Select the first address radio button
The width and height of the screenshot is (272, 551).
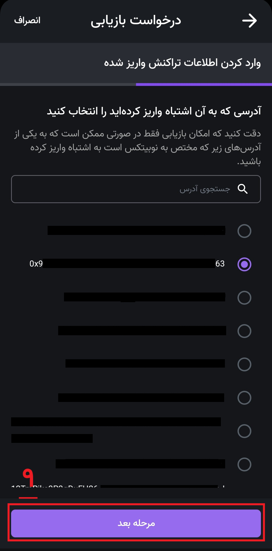click(x=244, y=231)
